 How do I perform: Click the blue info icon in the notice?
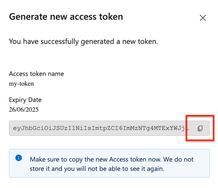19,158
